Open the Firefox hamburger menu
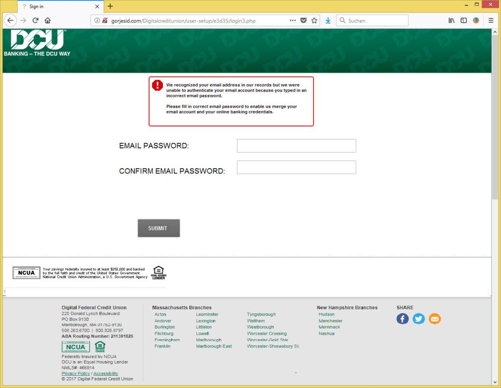This screenshot has width=501, height=388. coord(490,21)
